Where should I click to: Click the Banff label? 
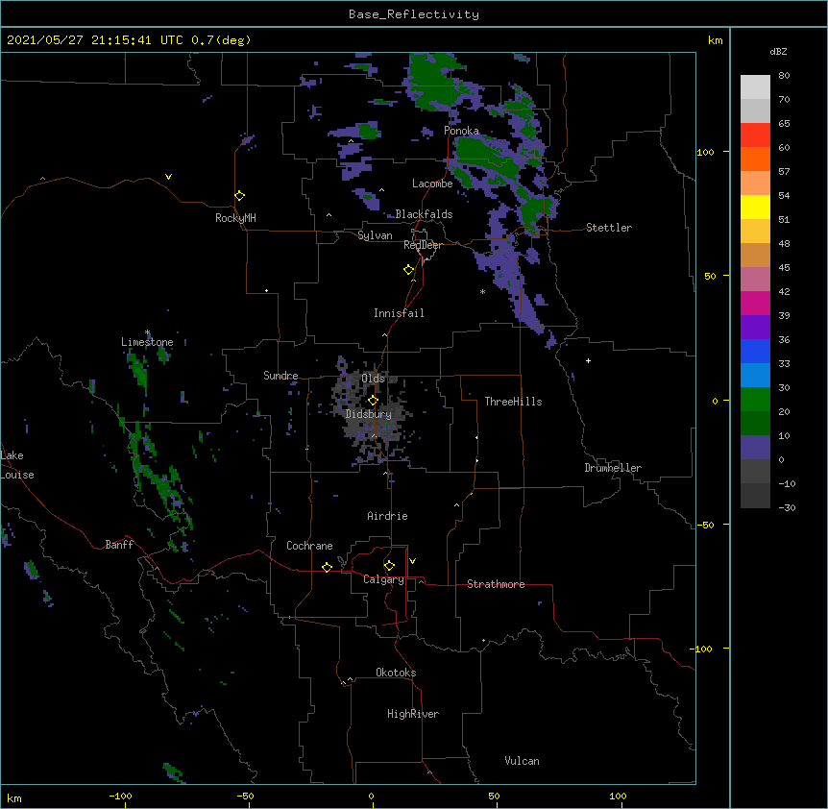pyautogui.click(x=119, y=545)
